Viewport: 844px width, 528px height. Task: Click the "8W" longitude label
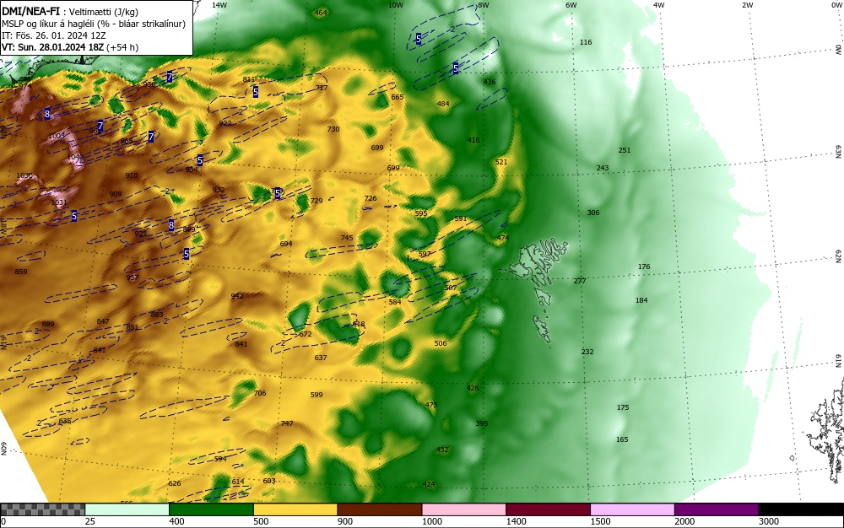484,5
